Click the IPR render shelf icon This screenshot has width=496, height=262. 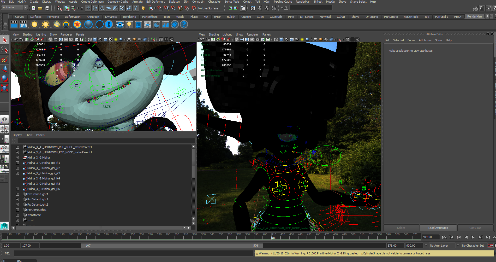[x=23, y=25]
